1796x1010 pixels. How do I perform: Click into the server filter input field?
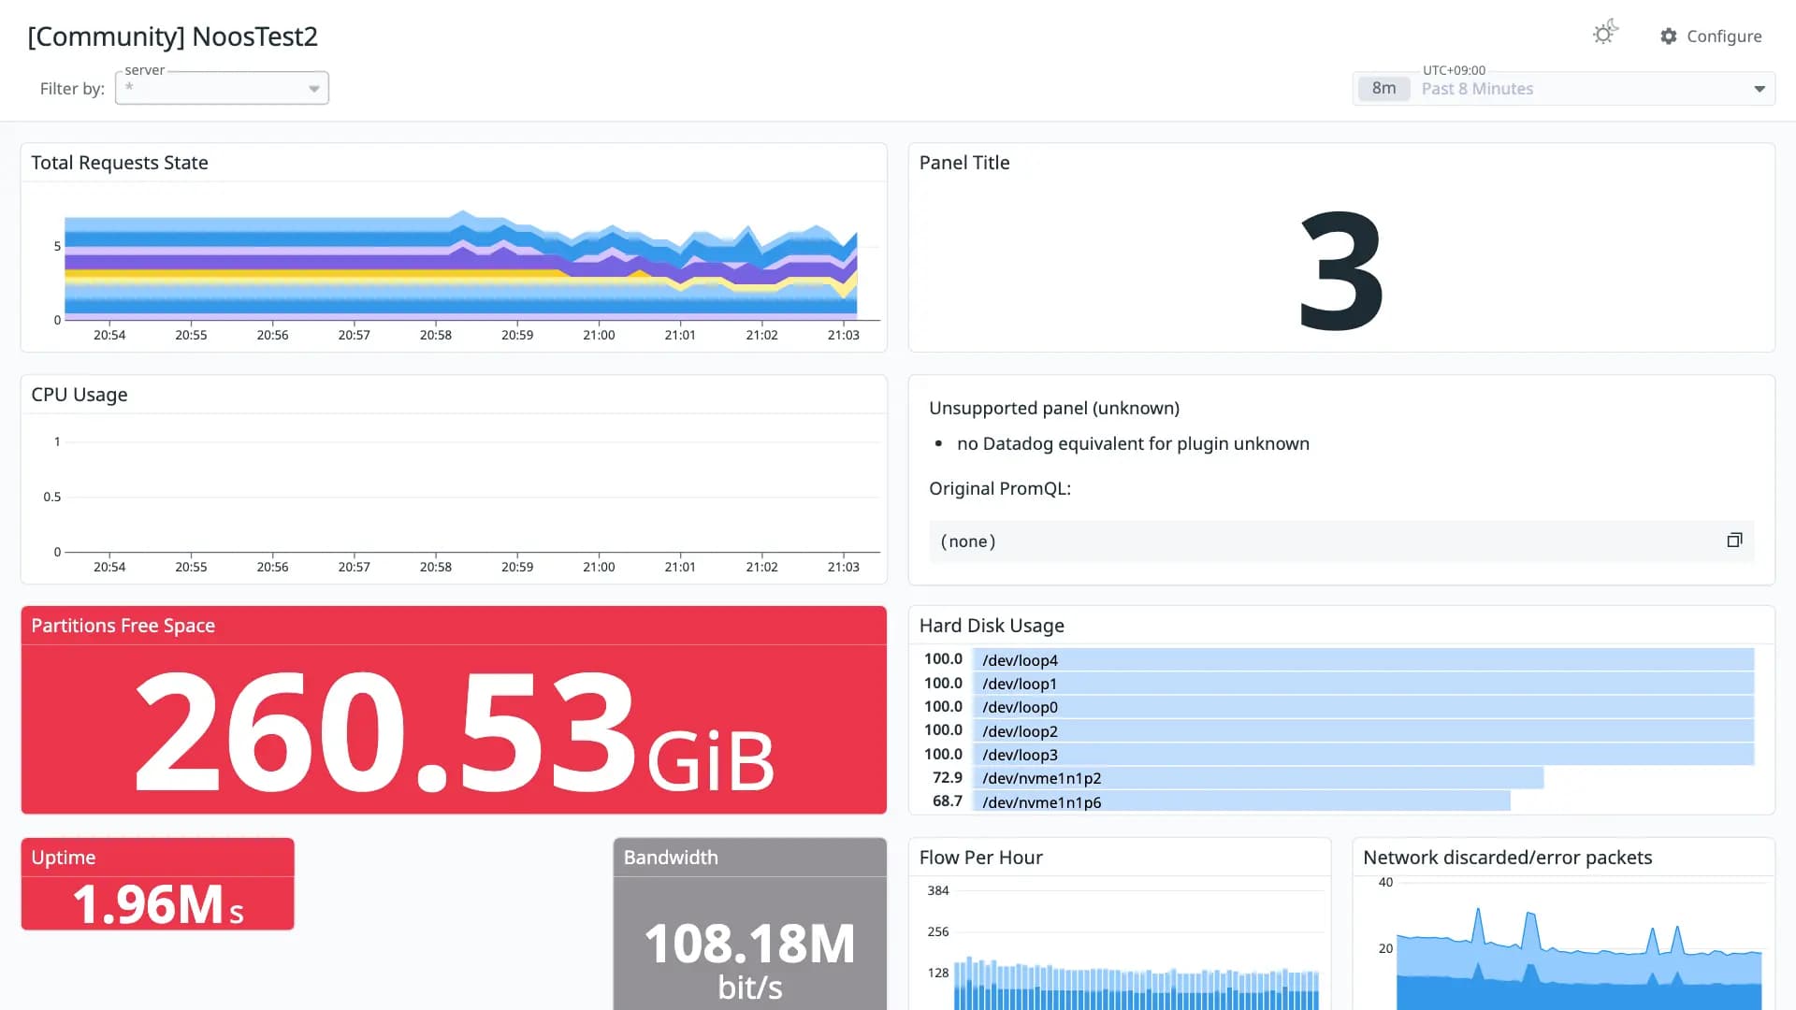pos(222,88)
